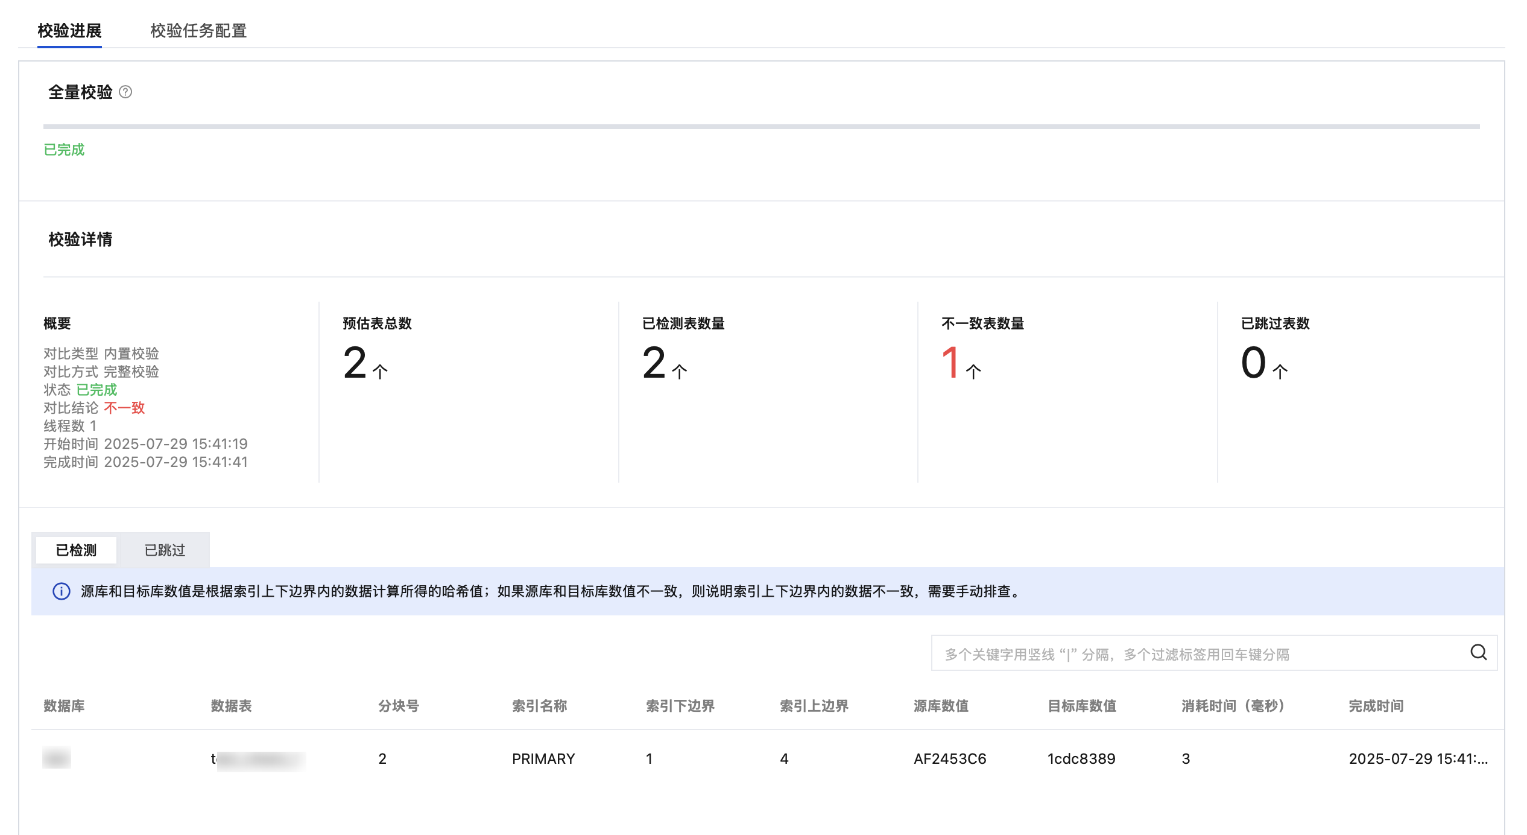This screenshot has height=835, width=1527.
Task: Click source value AF2453C6 cell
Action: point(950,758)
